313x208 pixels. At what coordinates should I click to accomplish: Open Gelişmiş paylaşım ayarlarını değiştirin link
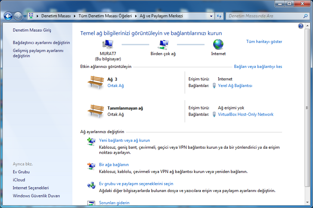pyautogui.click(x=38, y=53)
